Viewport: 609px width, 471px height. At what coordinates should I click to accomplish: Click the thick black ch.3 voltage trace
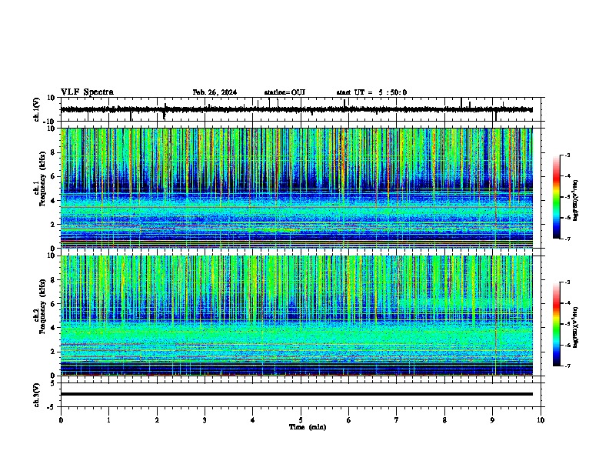[x=296, y=394]
